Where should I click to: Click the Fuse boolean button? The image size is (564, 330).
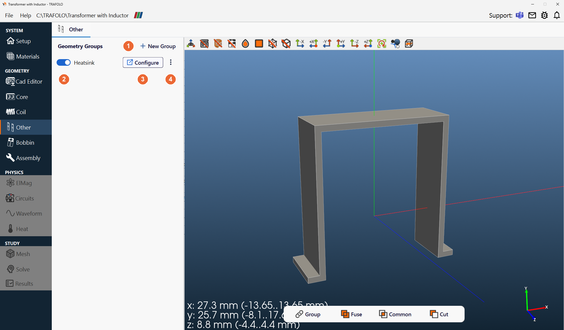(352, 314)
